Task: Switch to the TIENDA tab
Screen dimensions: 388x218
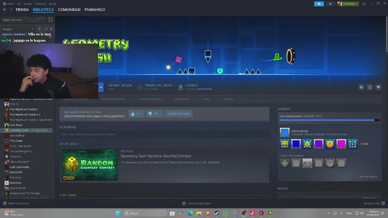Action: point(22,10)
